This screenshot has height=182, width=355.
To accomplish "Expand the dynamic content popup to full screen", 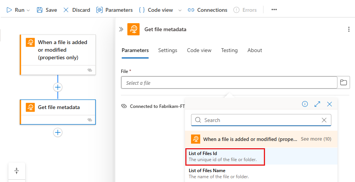I will [317, 104].
